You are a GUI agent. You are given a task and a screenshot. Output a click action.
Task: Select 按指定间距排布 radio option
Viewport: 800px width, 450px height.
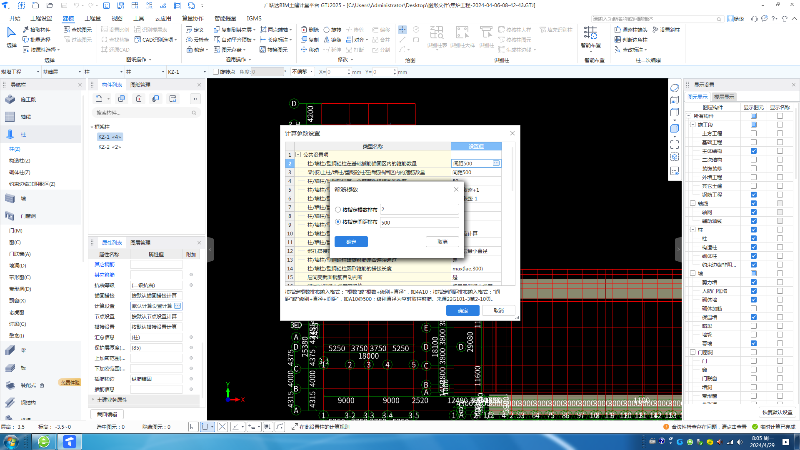tap(338, 222)
